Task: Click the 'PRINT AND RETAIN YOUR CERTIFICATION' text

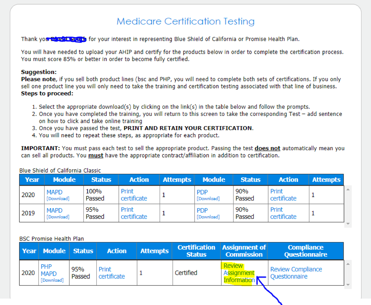Action: click(x=188, y=128)
